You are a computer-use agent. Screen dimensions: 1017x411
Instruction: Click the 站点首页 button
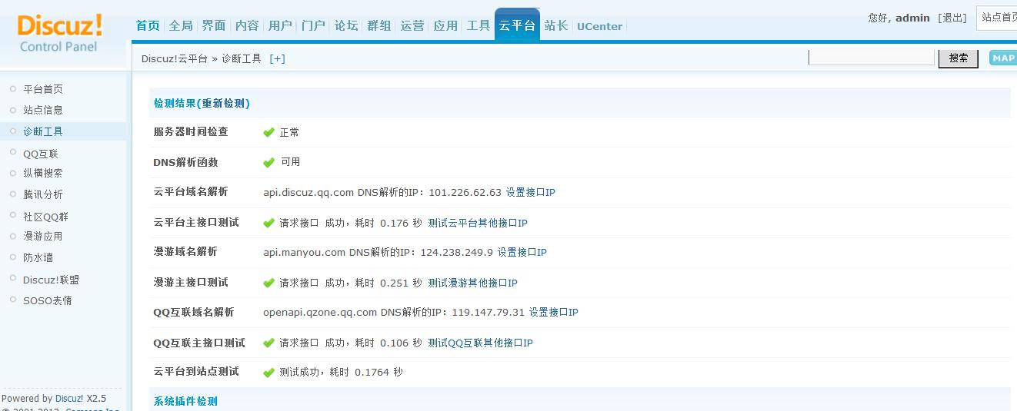(998, 18)
